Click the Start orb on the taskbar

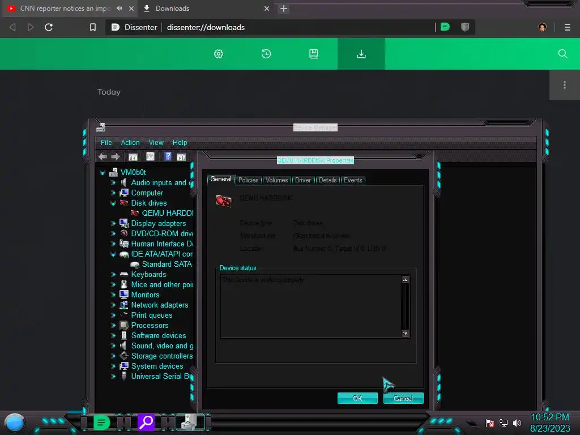coord(15,423)
